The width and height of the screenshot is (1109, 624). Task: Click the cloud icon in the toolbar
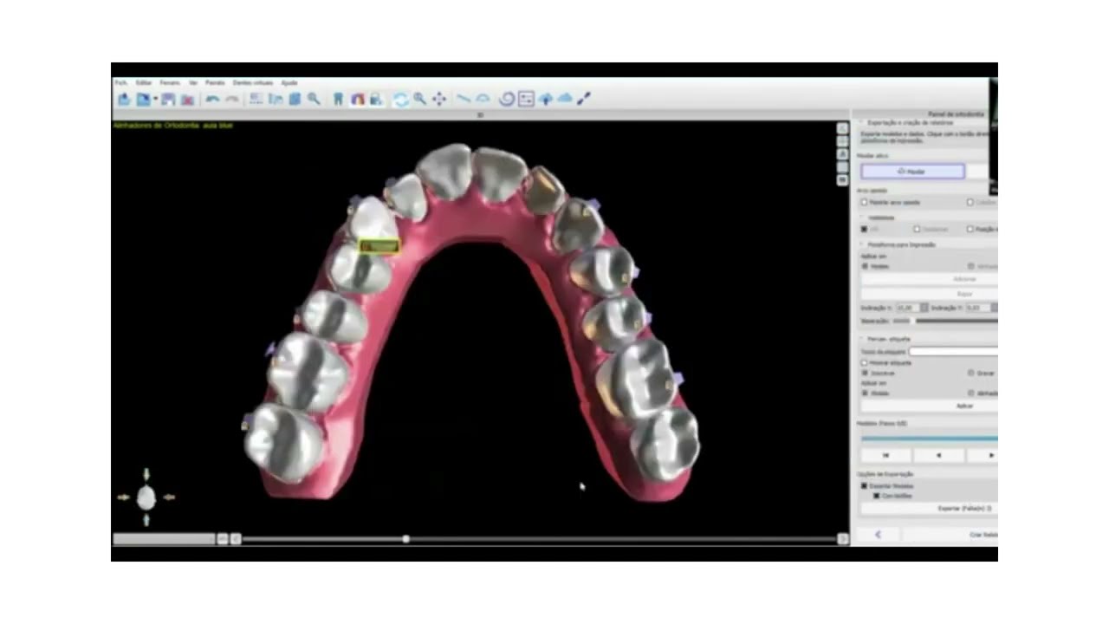[565, 100]
